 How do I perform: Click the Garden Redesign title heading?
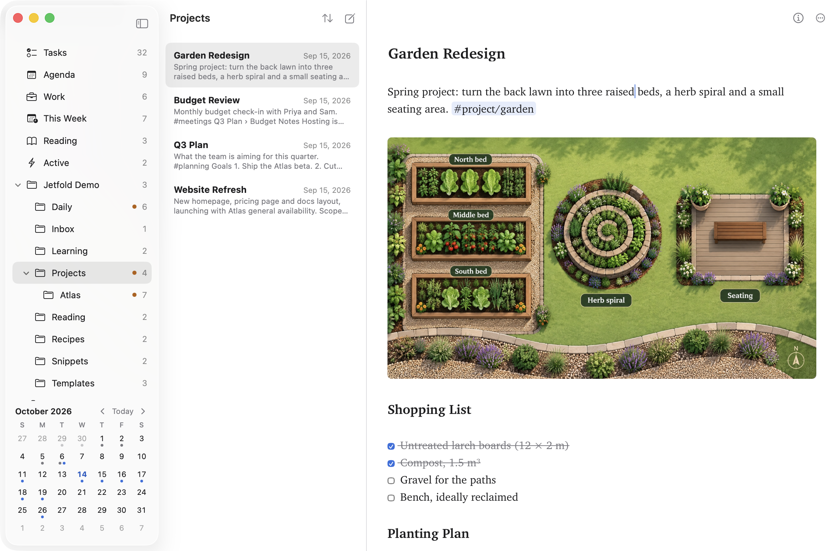point(447,54)
